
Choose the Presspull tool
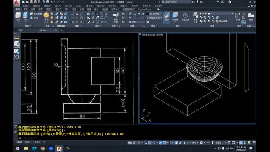click(34, 18)
